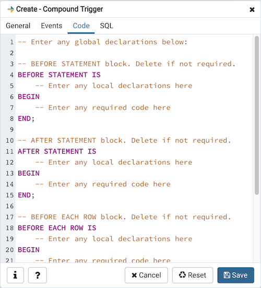Click the global declarations comment on line 1
The height and width of the screenshot is (288, 261).
point(102,42)
